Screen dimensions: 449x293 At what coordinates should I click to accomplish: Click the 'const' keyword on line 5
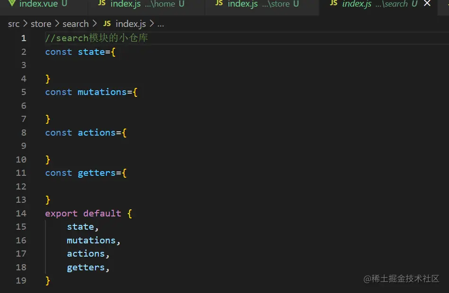[x=59, y=92]
